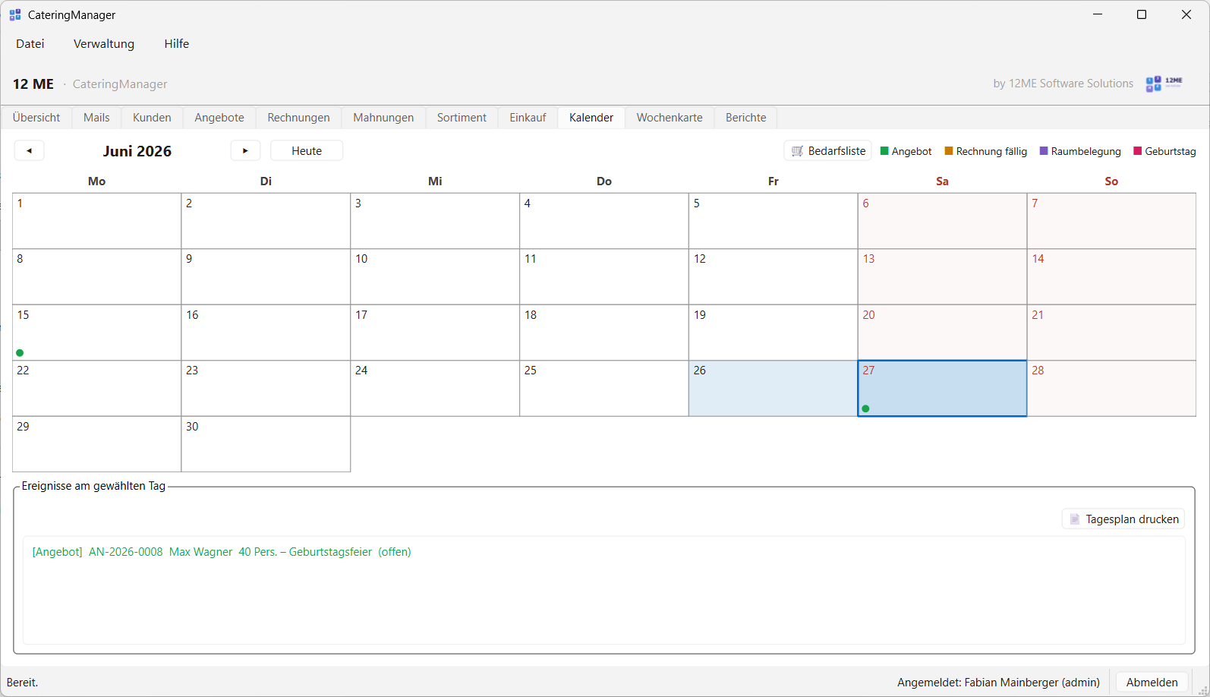The image size is (1210, 697).
Task: Switch to the Sortiment tab
Action: coord(462,118)
